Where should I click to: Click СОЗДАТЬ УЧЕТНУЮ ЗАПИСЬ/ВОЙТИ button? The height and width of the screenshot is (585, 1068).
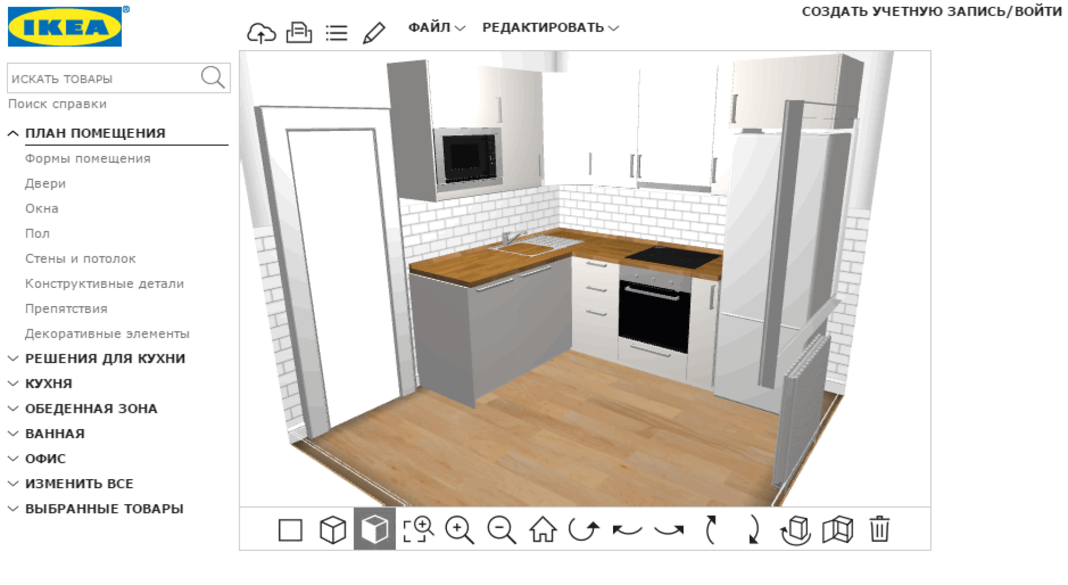point(933,14)
